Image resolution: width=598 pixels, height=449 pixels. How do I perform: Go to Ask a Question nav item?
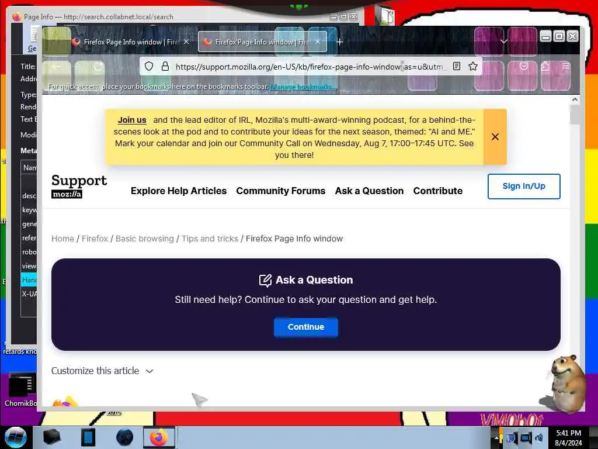[x=369, y=191]
